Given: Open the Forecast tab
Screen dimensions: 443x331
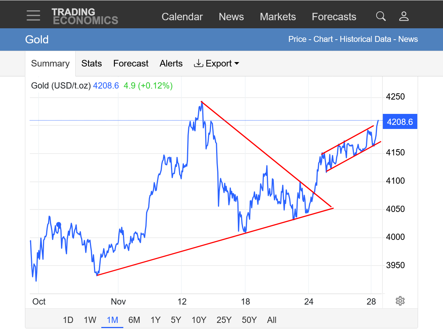Looking at the screenshot, I should click(x=131, y=64).
